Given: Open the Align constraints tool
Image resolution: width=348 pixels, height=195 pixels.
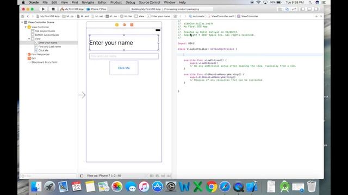Looking at the screenshot, I should click(x=157, y=175).
